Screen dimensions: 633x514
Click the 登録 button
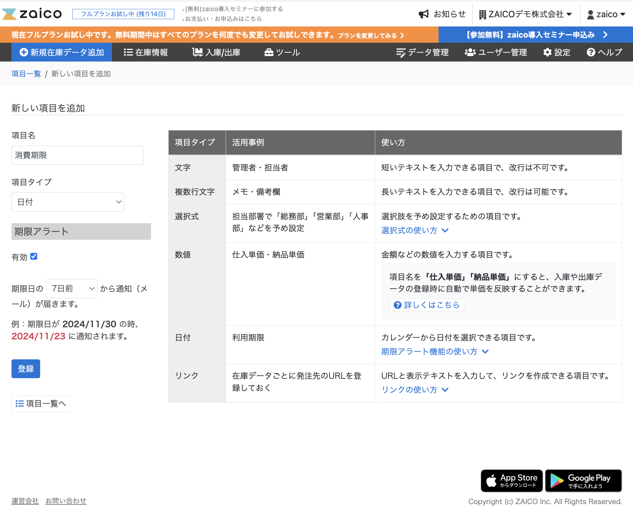(26, 369)
